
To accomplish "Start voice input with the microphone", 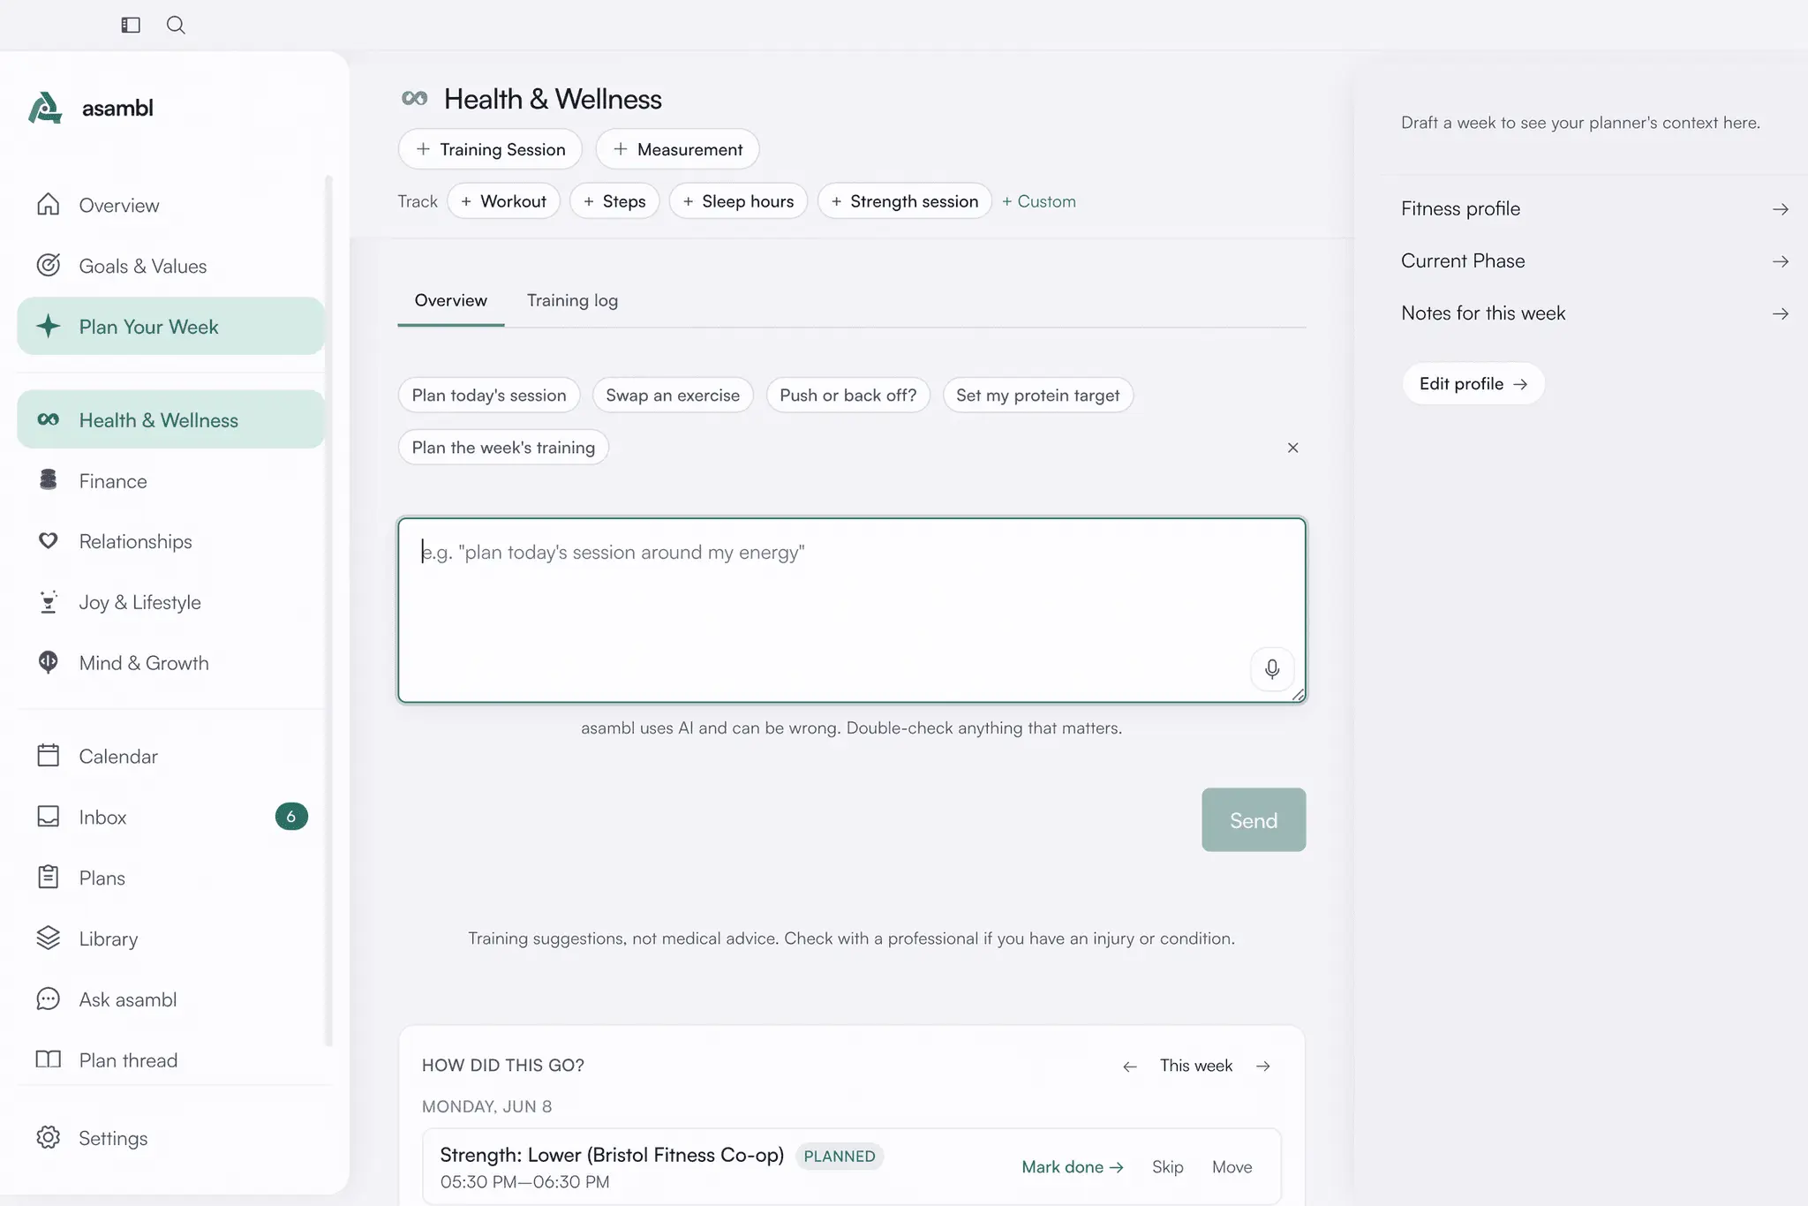I will [1272, 669].
